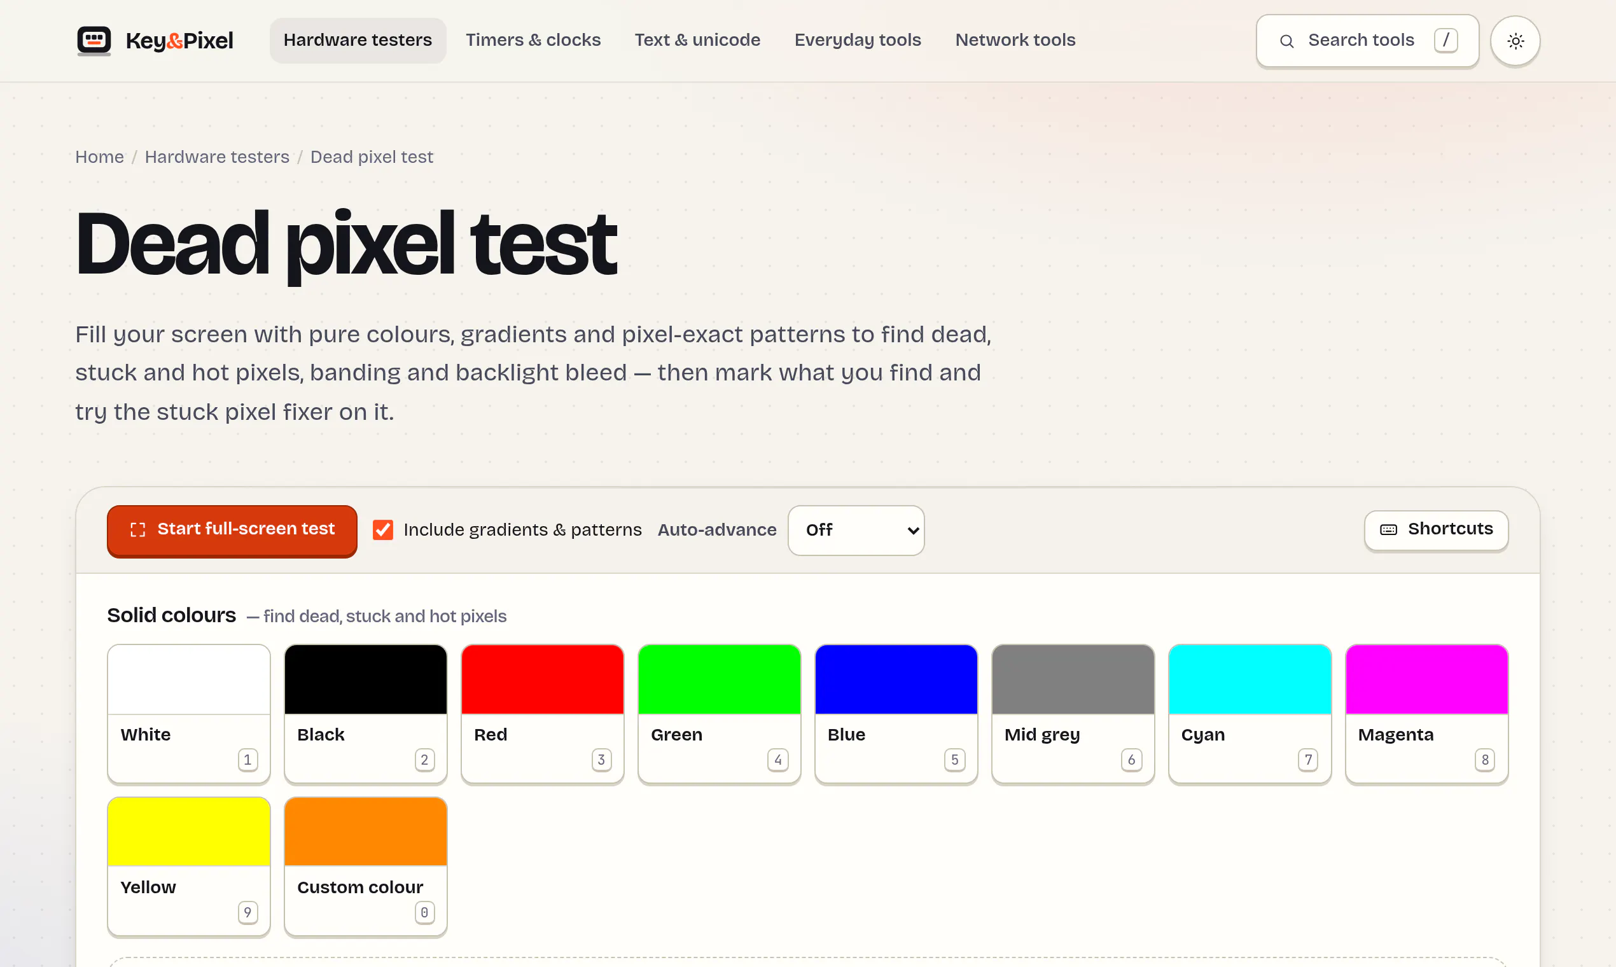
Task: Open the Auto-advance Off dropdown
Action: click(x=856, y=530)
